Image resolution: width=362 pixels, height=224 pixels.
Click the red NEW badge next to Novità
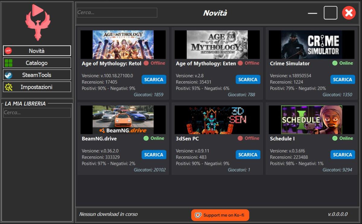click(8, 50)
